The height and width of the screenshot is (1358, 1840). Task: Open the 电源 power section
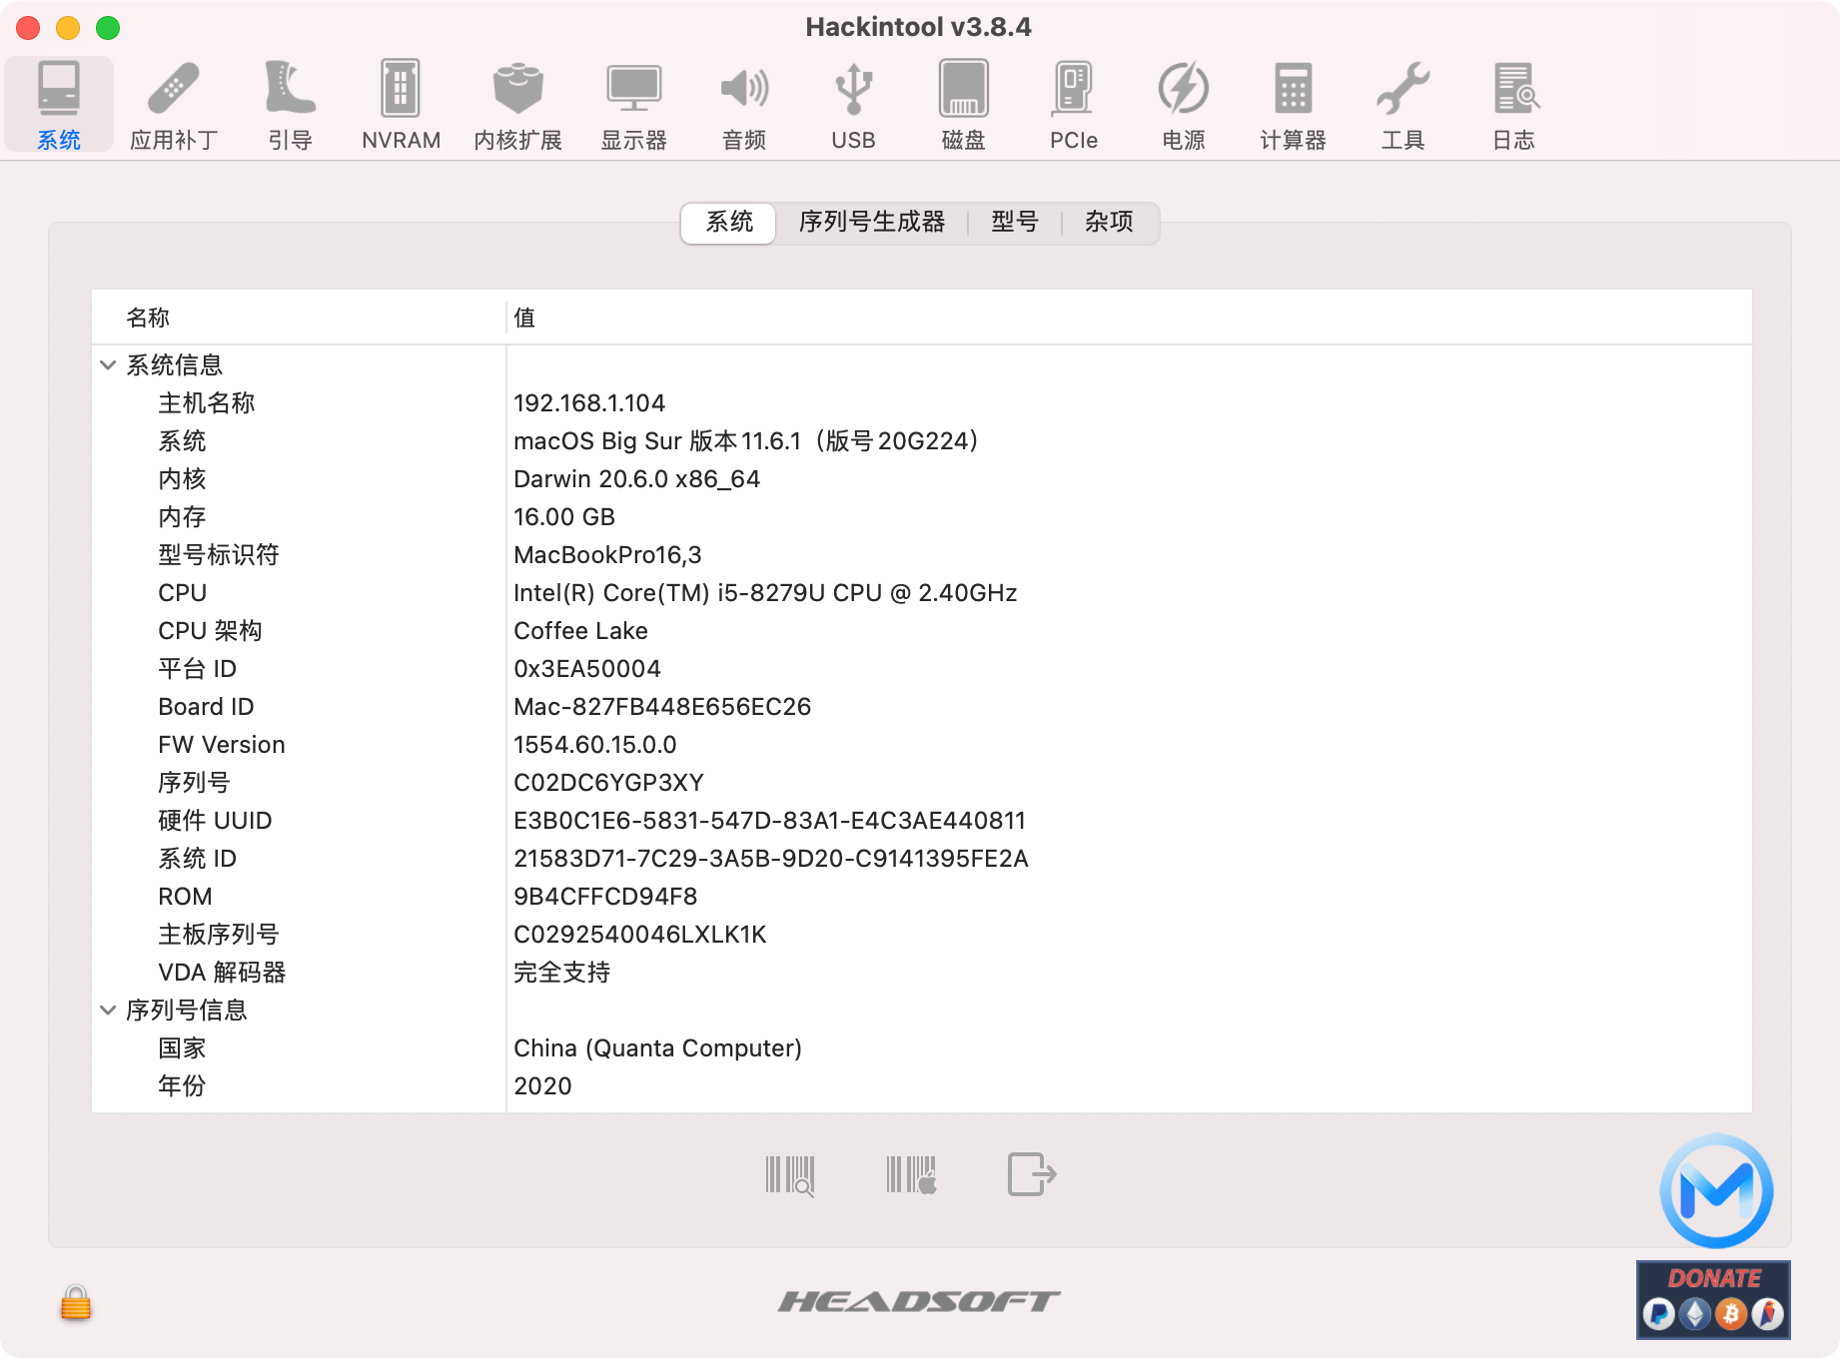1184,105
